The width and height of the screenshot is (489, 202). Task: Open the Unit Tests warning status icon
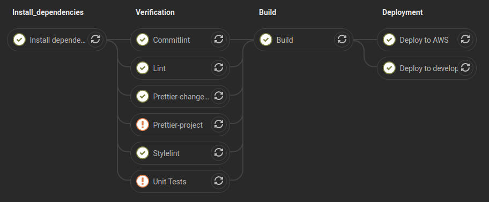143,181
